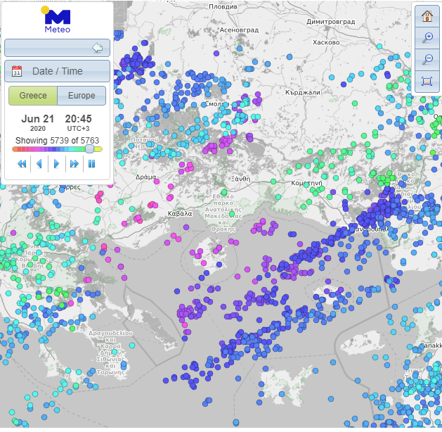Click the timeline slider handle

(x=90, y=149)
